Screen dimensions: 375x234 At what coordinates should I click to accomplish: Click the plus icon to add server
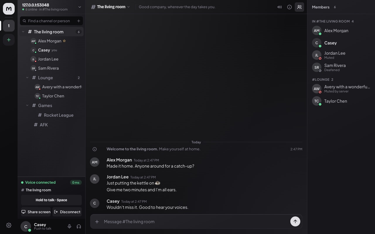[x=9, y=40]
